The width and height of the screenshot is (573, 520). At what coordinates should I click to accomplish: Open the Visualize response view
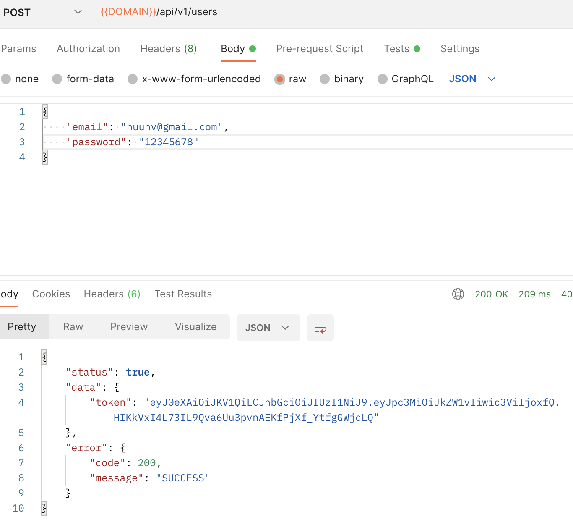tap(195, 327)
